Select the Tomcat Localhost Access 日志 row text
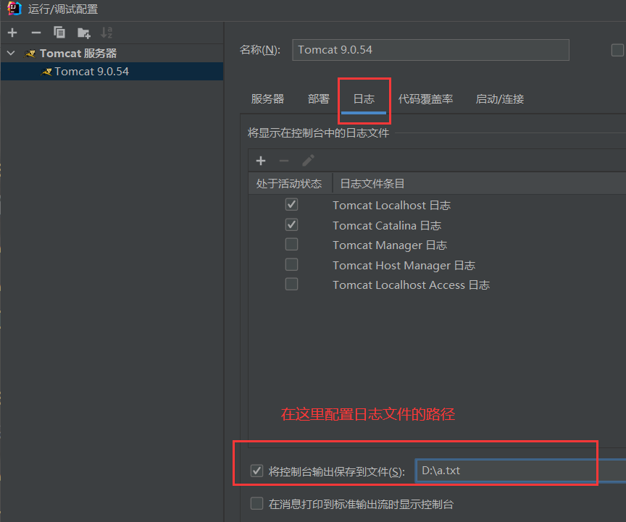 tap(412, 285)
